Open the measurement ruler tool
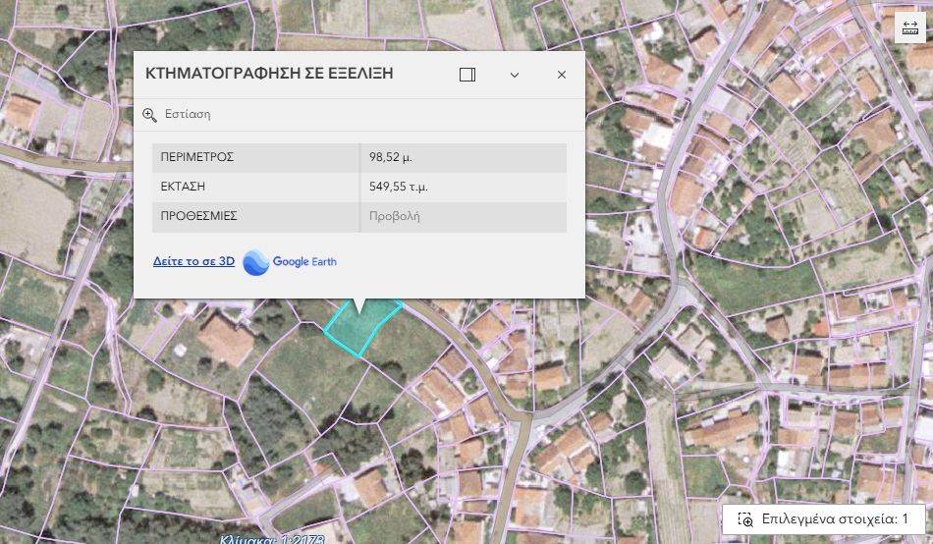The image size is (933, 544). (x=908, y=28)
